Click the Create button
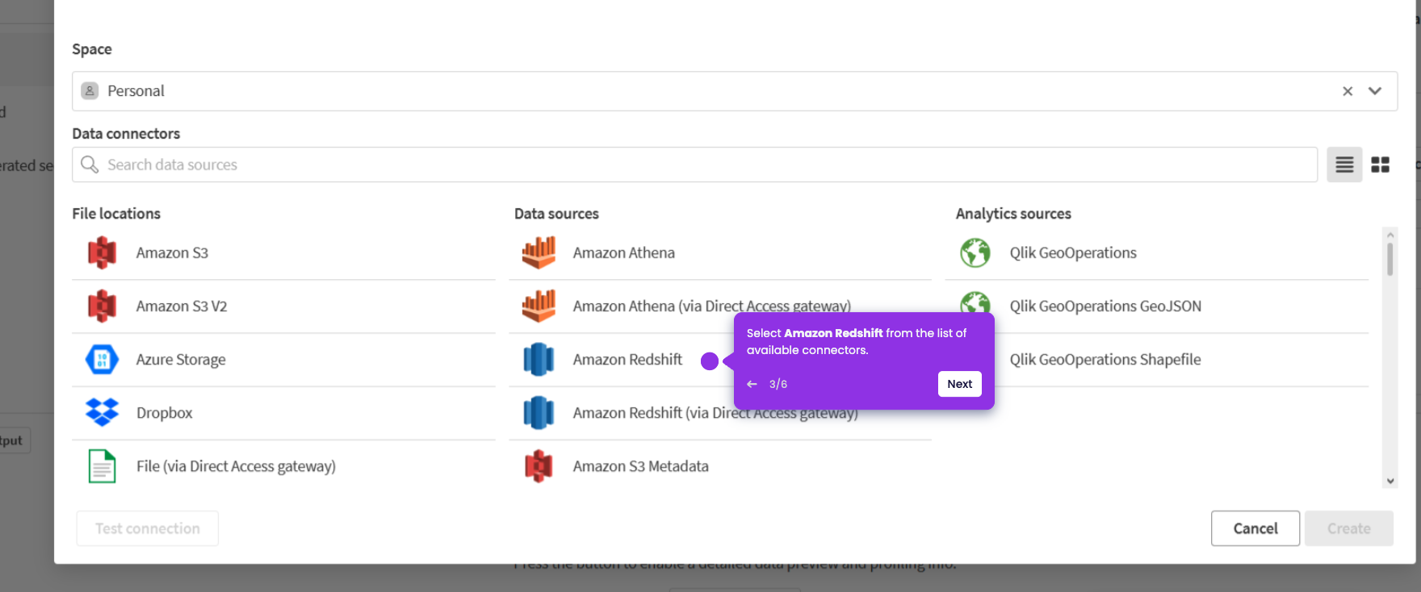This screenshot has width=1421, height=592. coord(1349,528)
